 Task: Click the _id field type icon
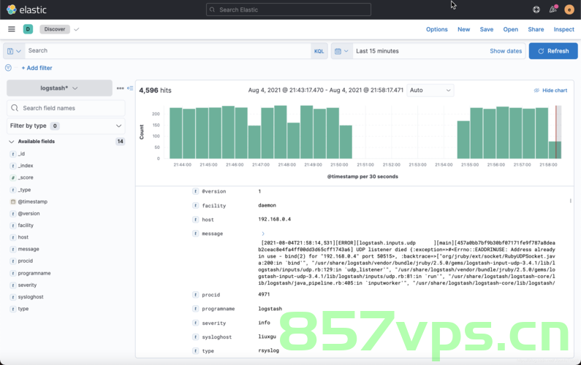click(13, 154)
